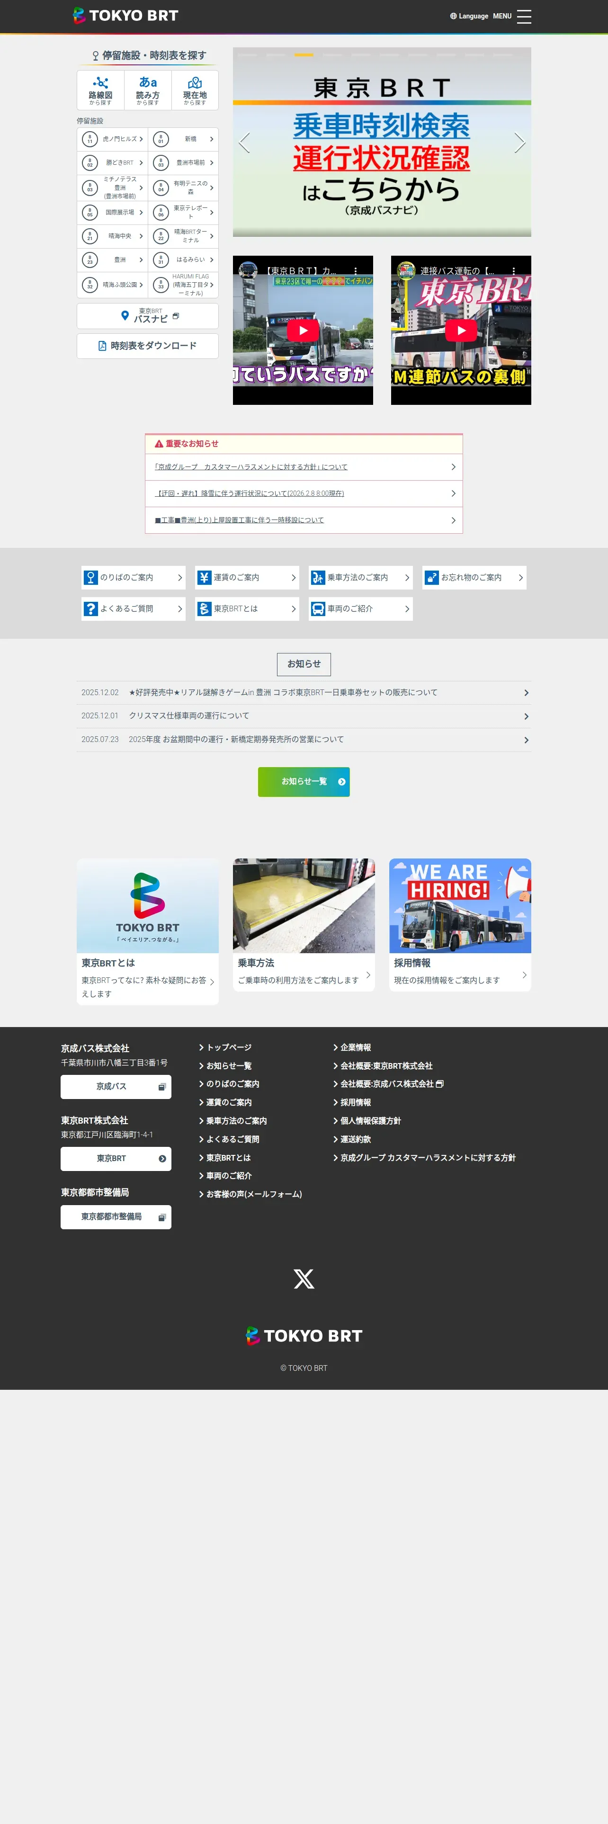The height and width of the screenshot is (1824, 608).
Task: Expand arrow on お盆期間中の運行 news row
Action: [526, 740]
